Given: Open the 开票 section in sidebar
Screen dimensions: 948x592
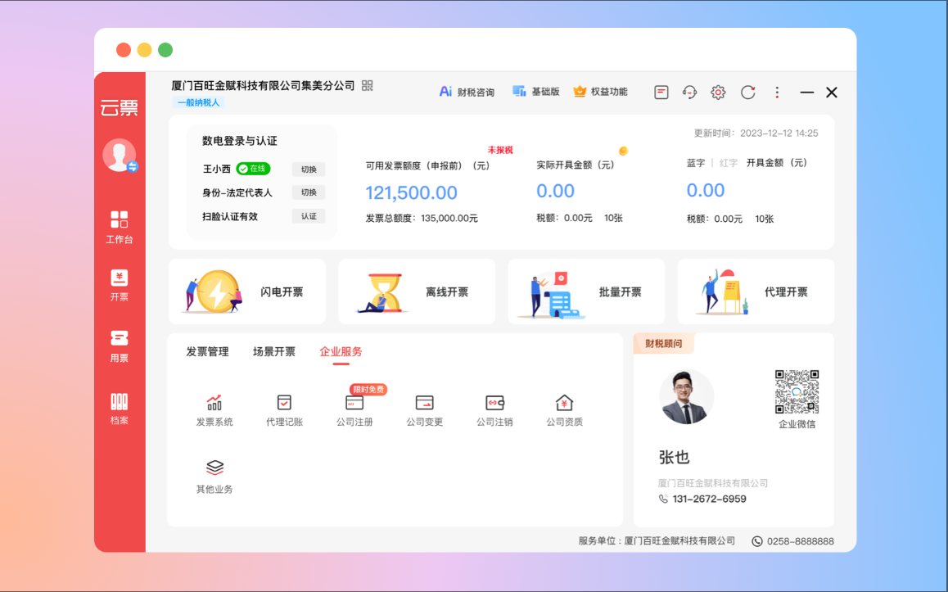Looking at the screenshot, I should [x=120, y=285].
